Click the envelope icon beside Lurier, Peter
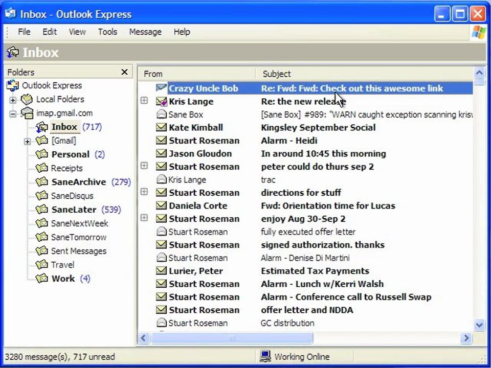This screenshot has height=368, width=491. (x=161, y=270)
